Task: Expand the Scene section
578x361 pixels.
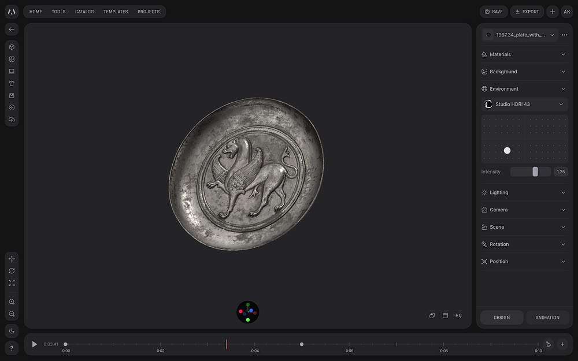Action: pos(524,227)
